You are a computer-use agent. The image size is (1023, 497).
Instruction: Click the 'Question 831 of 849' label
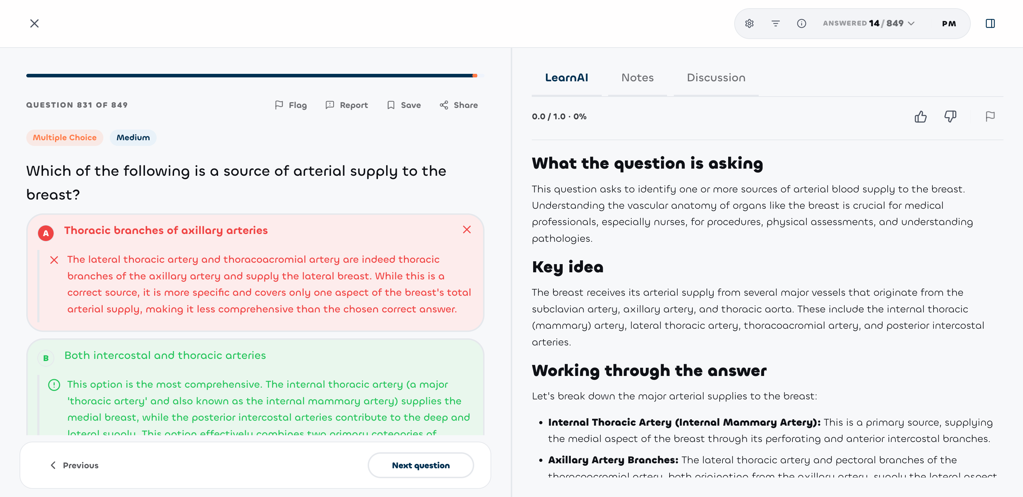(77, 105)
